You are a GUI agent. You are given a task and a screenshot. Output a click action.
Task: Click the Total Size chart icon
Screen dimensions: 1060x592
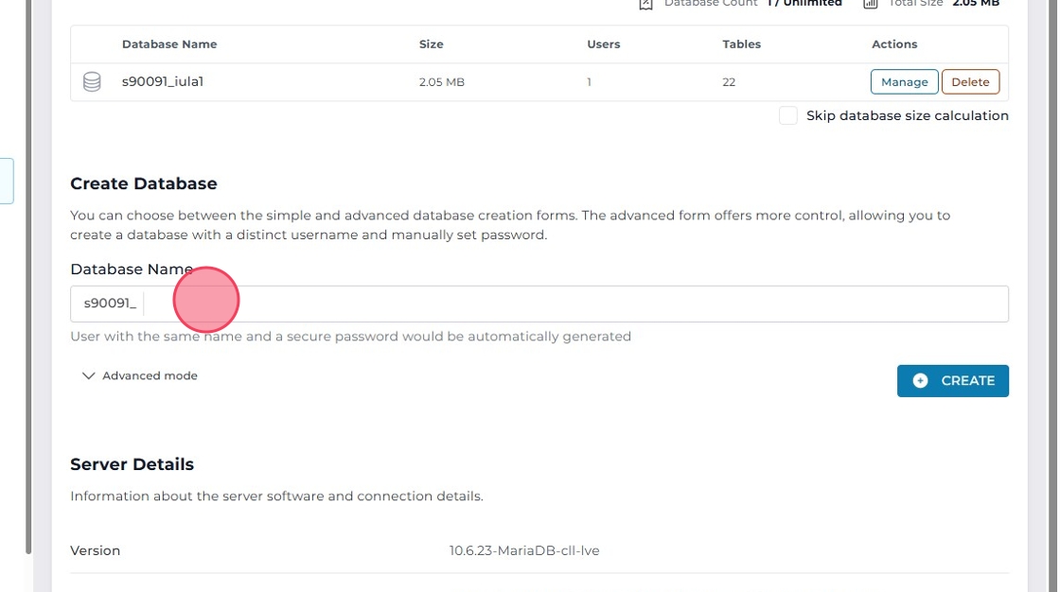[871, 4]
